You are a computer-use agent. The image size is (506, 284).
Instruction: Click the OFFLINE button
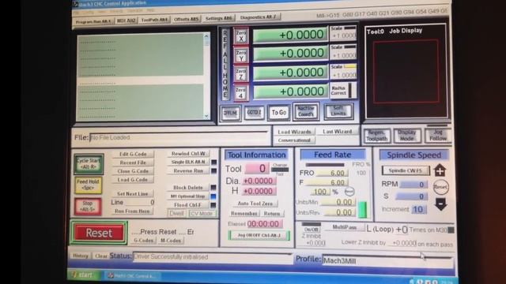[230, 113]
